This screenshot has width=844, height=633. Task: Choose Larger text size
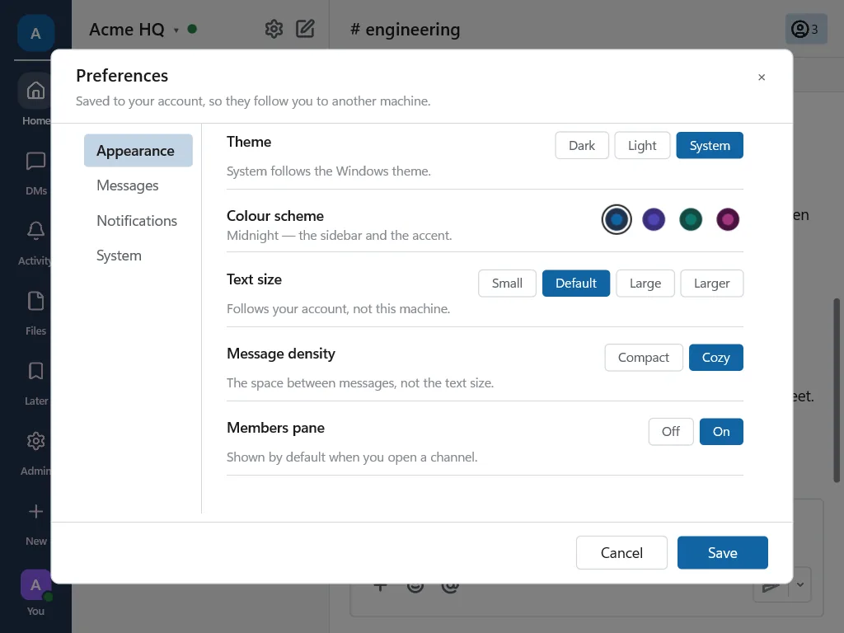tap(711, 284)
